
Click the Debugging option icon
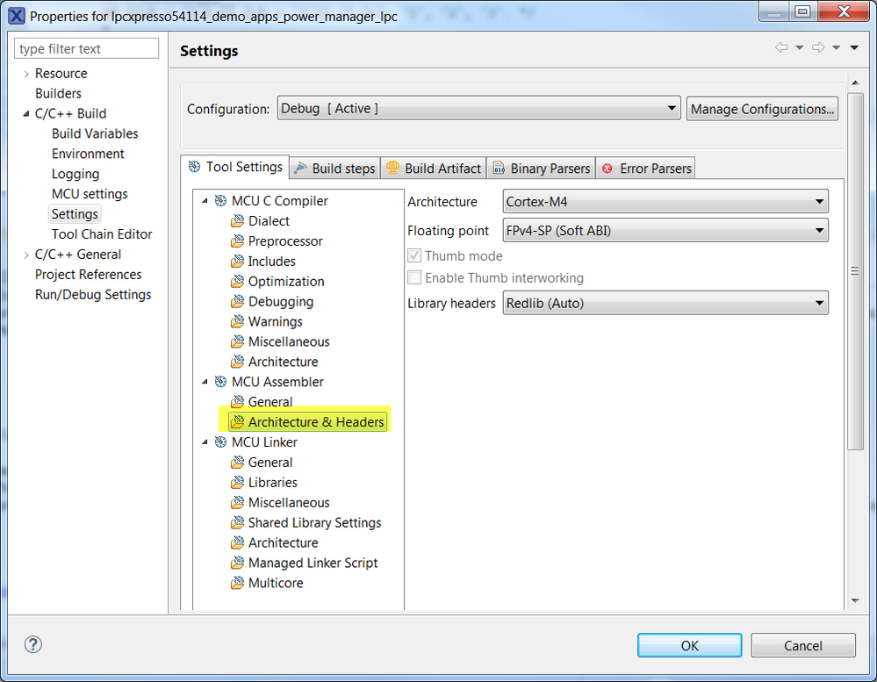tap(238, 301)
